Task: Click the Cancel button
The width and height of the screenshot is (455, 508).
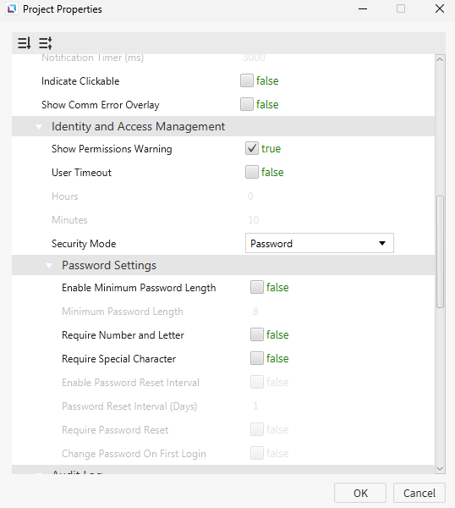Action: (419, 493)
